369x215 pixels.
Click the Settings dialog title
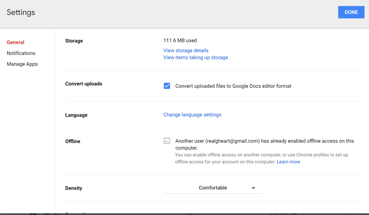21,12
